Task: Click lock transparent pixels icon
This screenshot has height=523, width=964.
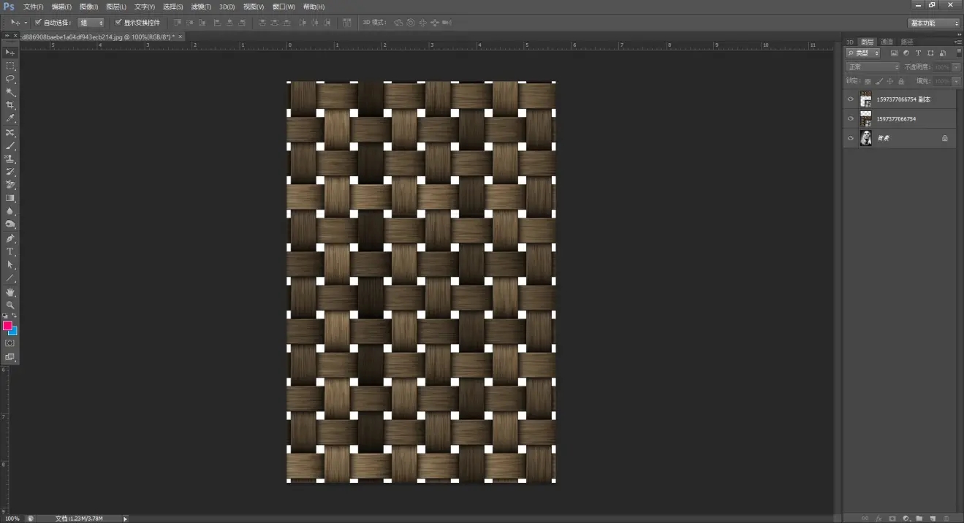Action: point(868,81)
